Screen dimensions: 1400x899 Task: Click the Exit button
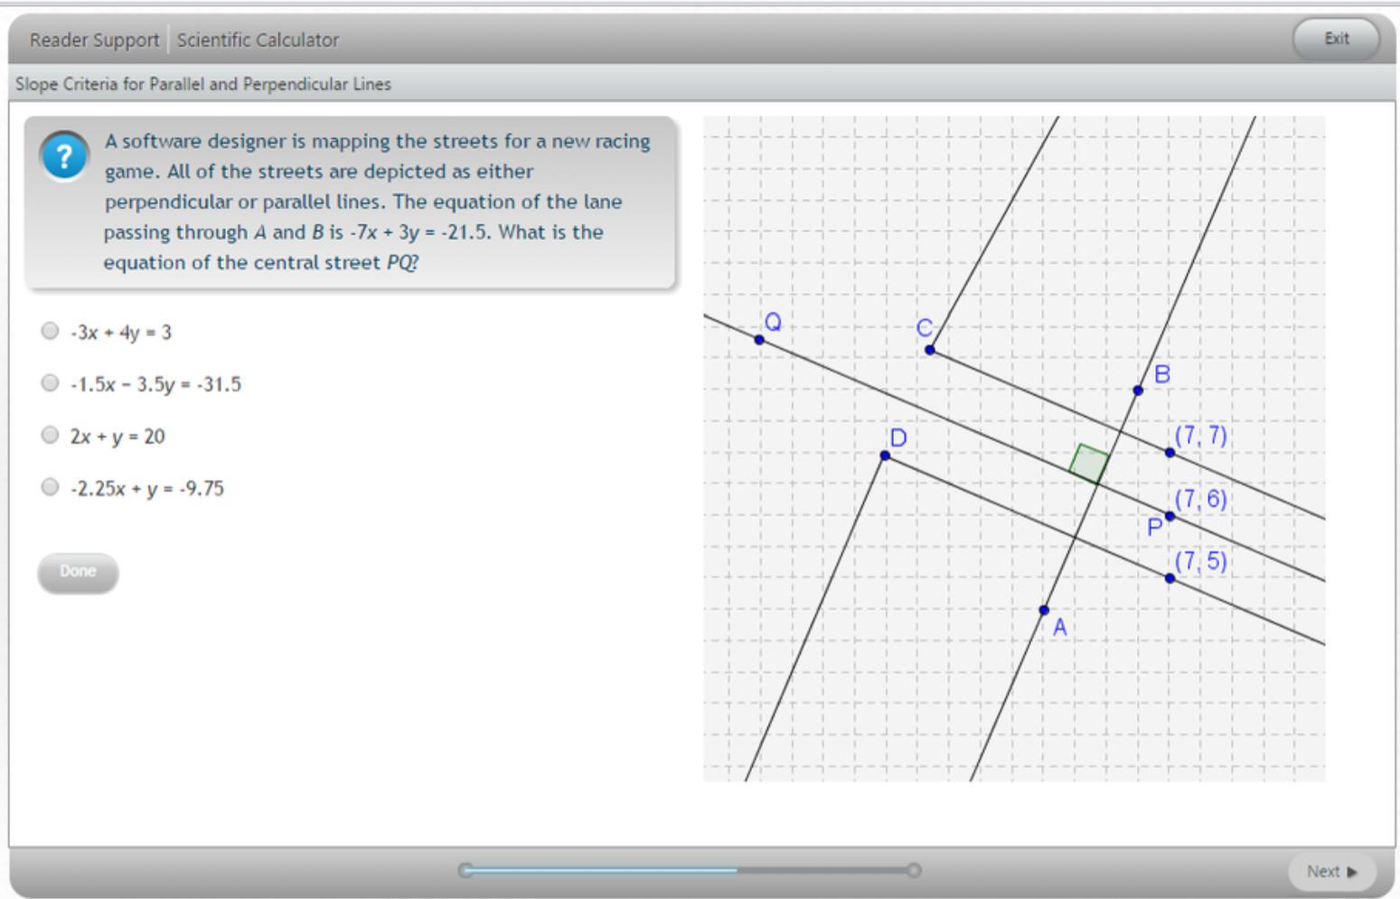(1336, 39)
